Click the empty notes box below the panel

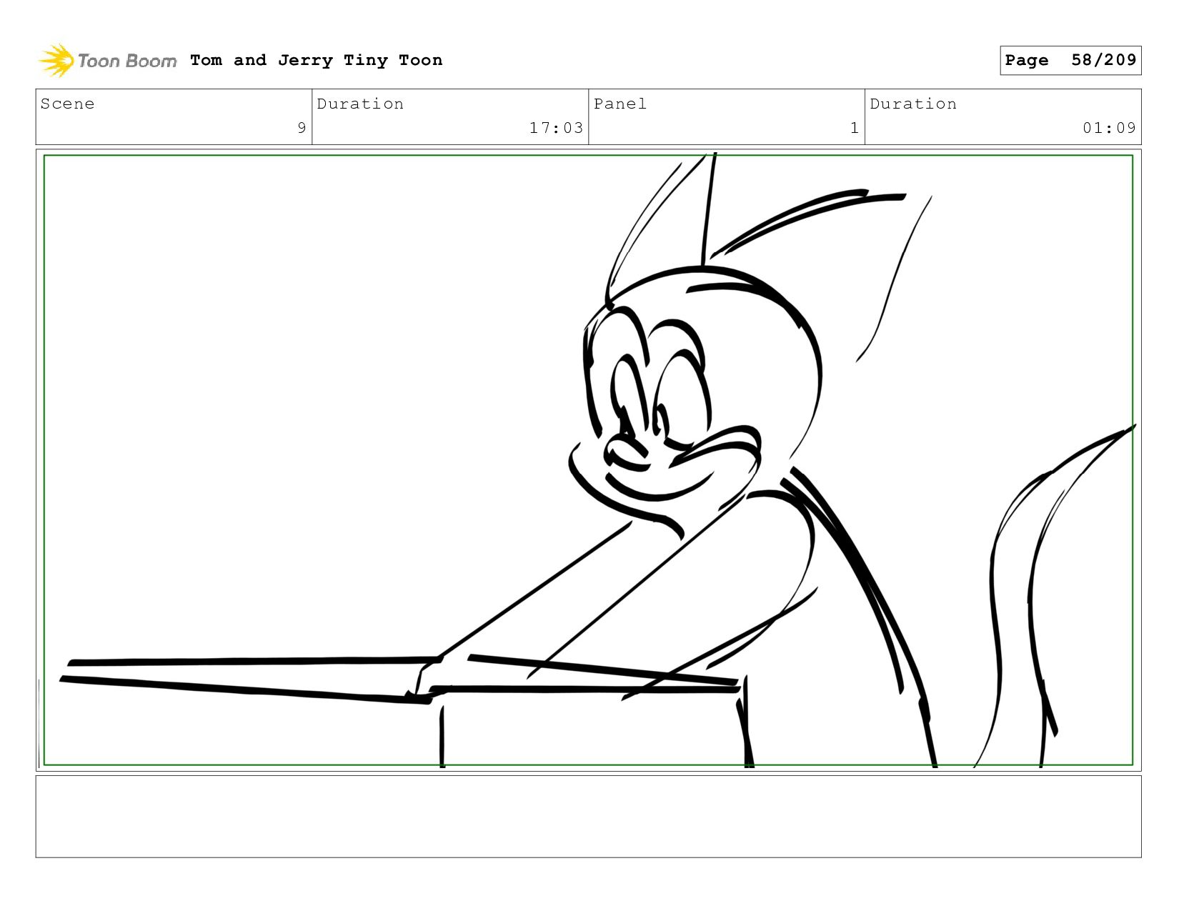point(588,817)
